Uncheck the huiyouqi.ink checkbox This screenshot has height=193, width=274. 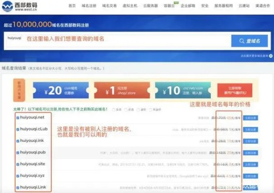click(18, 141)
